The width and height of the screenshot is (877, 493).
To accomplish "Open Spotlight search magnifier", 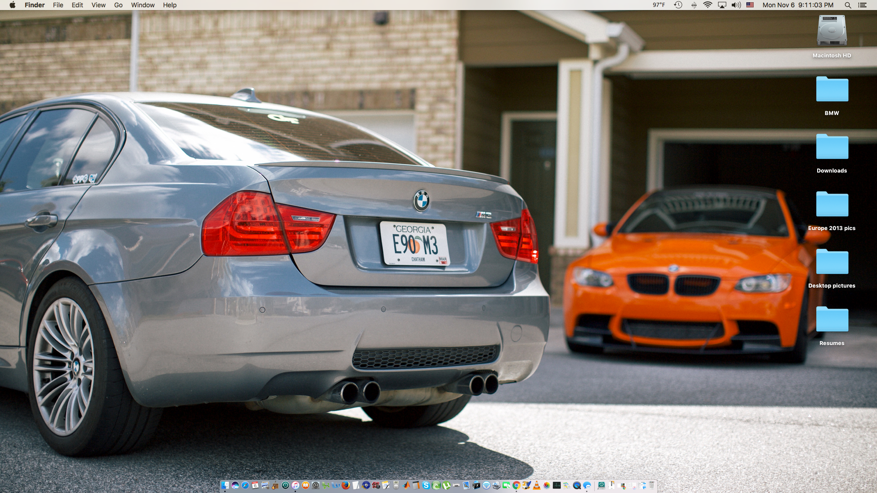I will pyautogui.click(x=848, y=5).
